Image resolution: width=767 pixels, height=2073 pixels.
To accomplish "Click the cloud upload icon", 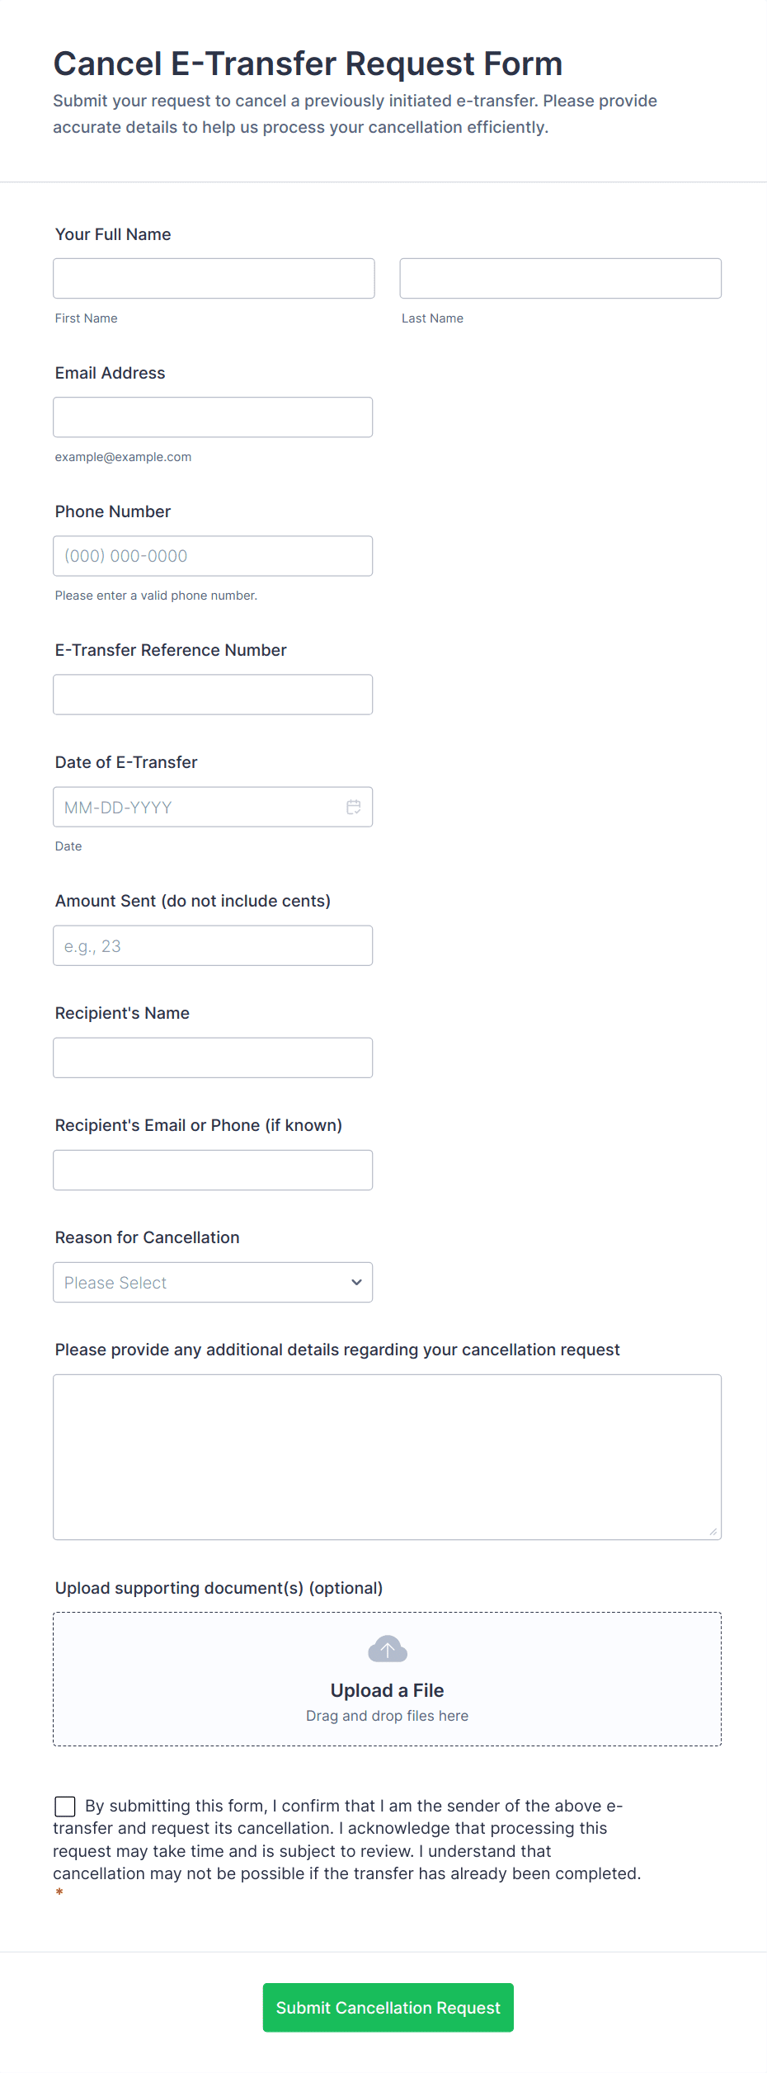I will click(x=388, y=1649).
